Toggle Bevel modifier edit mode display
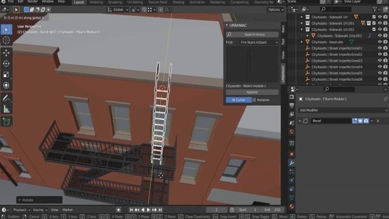This screenshot has width=389, height=219. [355, 121]
